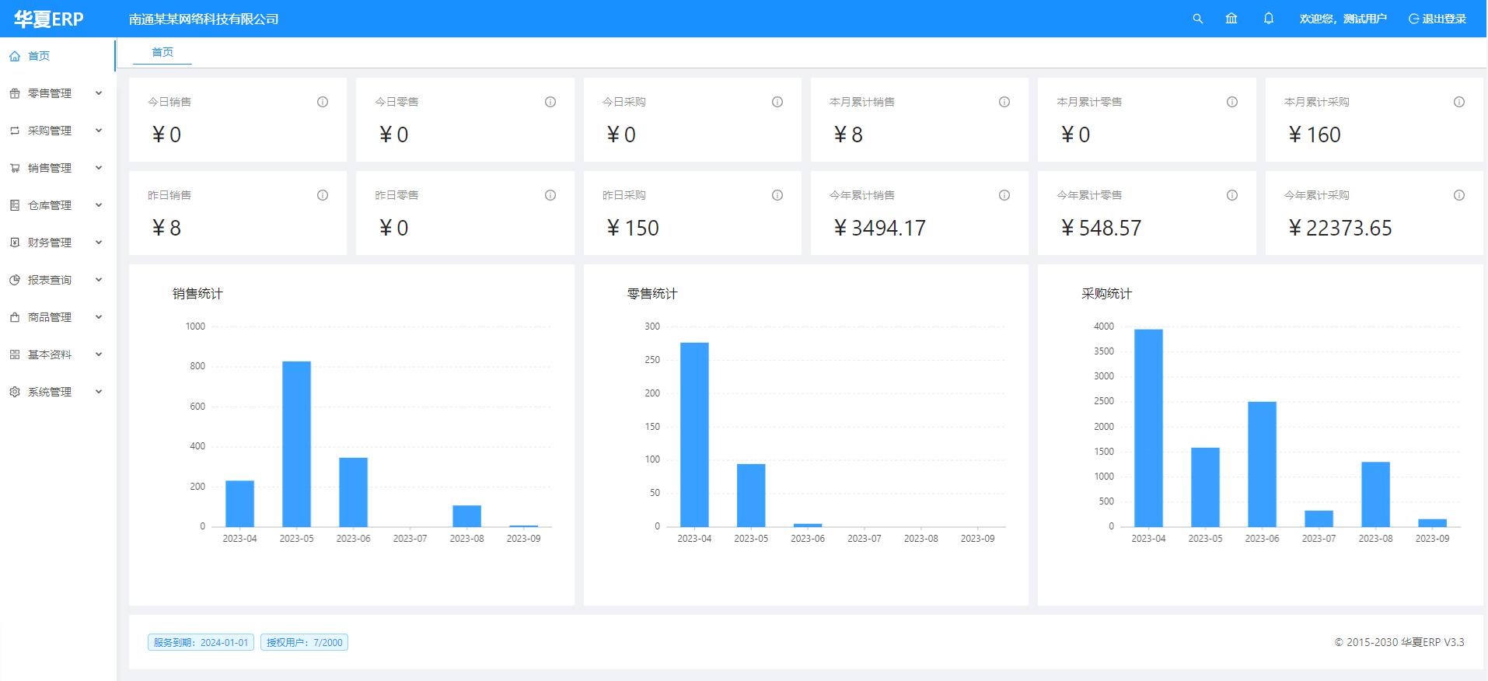Image resolution: width=1488 pixels, height=681 pixels.
Task: Open the 报表查询 menu
Action: pos(54,280)
